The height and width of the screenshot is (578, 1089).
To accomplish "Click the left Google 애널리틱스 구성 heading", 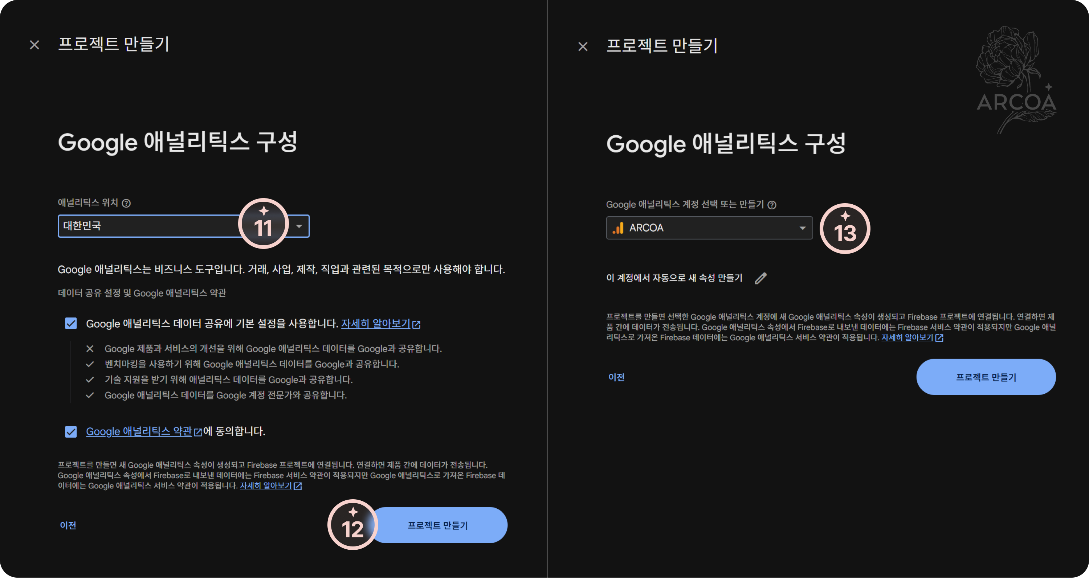I will [x=178, y=142].
